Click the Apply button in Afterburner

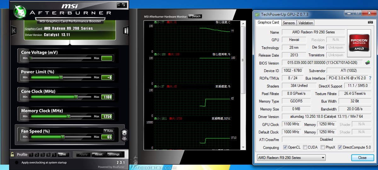point(83,155)
